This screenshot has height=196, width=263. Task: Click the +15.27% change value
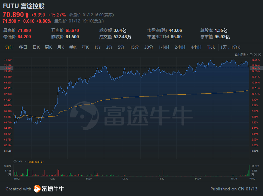tap(57, 15)
